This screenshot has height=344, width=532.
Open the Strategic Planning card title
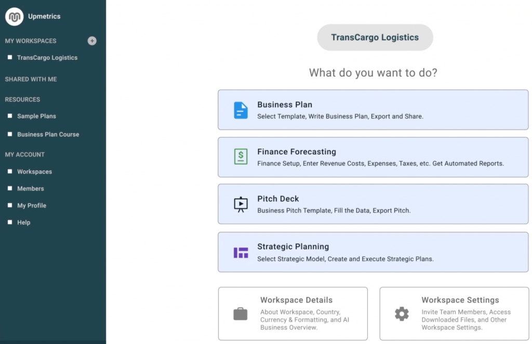[293, 246]
